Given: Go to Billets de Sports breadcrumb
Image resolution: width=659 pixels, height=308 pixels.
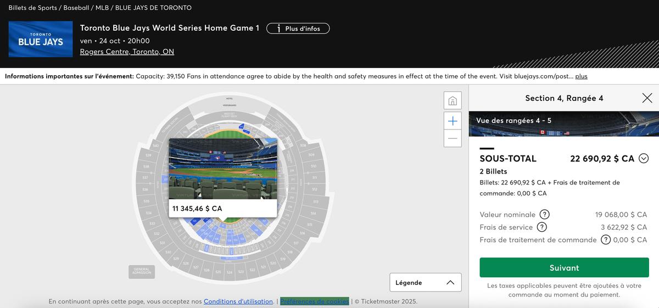Looking at the screenshot, I should point(32,8).
